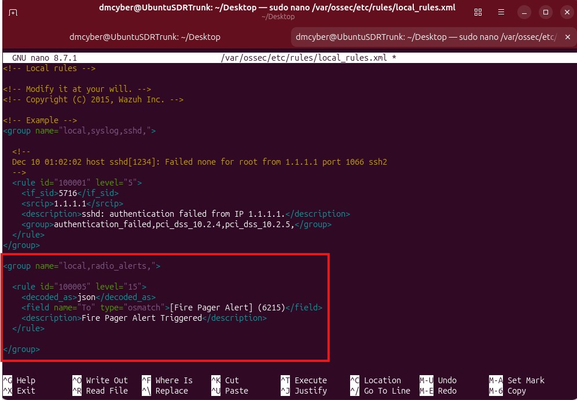Place cursor on rule id 100001 line
This screenshot has width=577, height=400.
77,183
